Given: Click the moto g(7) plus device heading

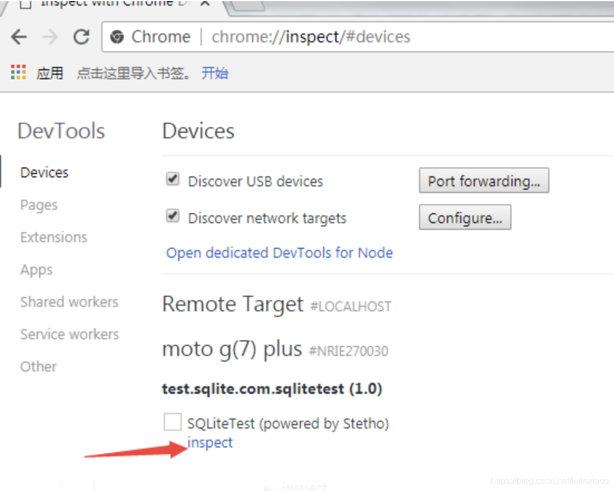Looking at the screenshot, I should [x=232, y=349].
